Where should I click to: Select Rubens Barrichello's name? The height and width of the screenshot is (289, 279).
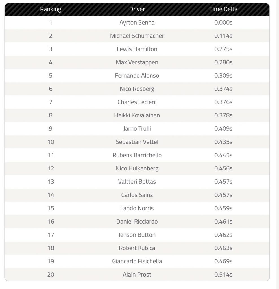point(137,155)
